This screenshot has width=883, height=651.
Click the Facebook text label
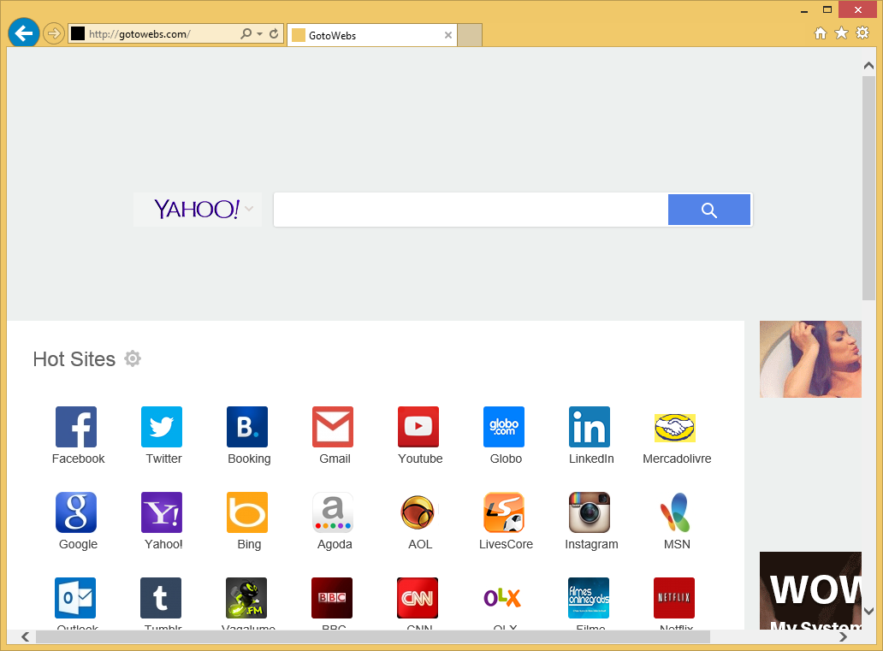tap(78, 459)
